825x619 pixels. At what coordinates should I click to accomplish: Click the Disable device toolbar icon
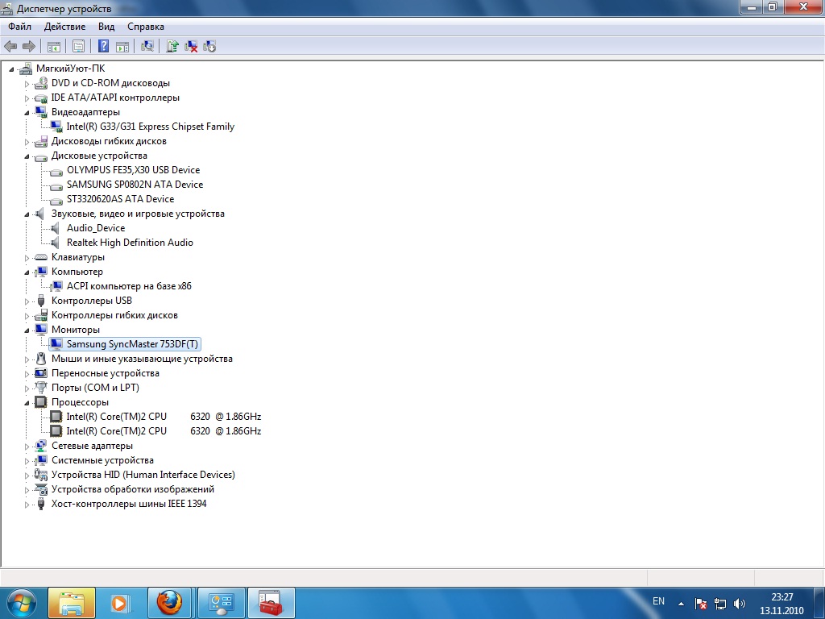209,46
